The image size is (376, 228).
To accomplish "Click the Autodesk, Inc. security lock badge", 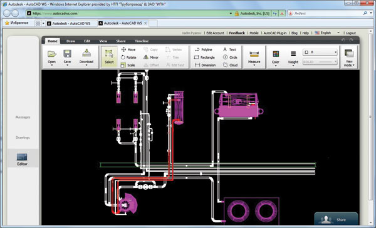I will click(252, 13).
